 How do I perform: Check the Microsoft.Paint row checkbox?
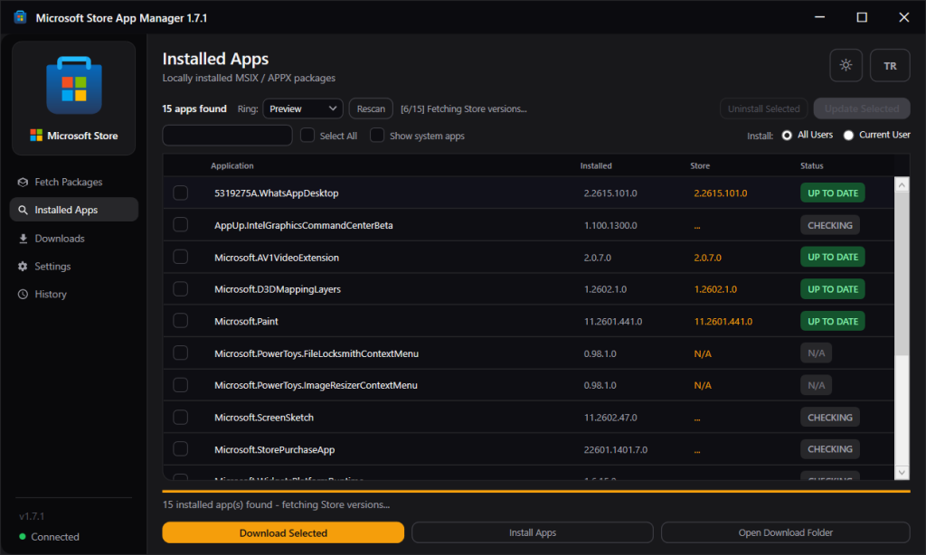coord(180,321)
